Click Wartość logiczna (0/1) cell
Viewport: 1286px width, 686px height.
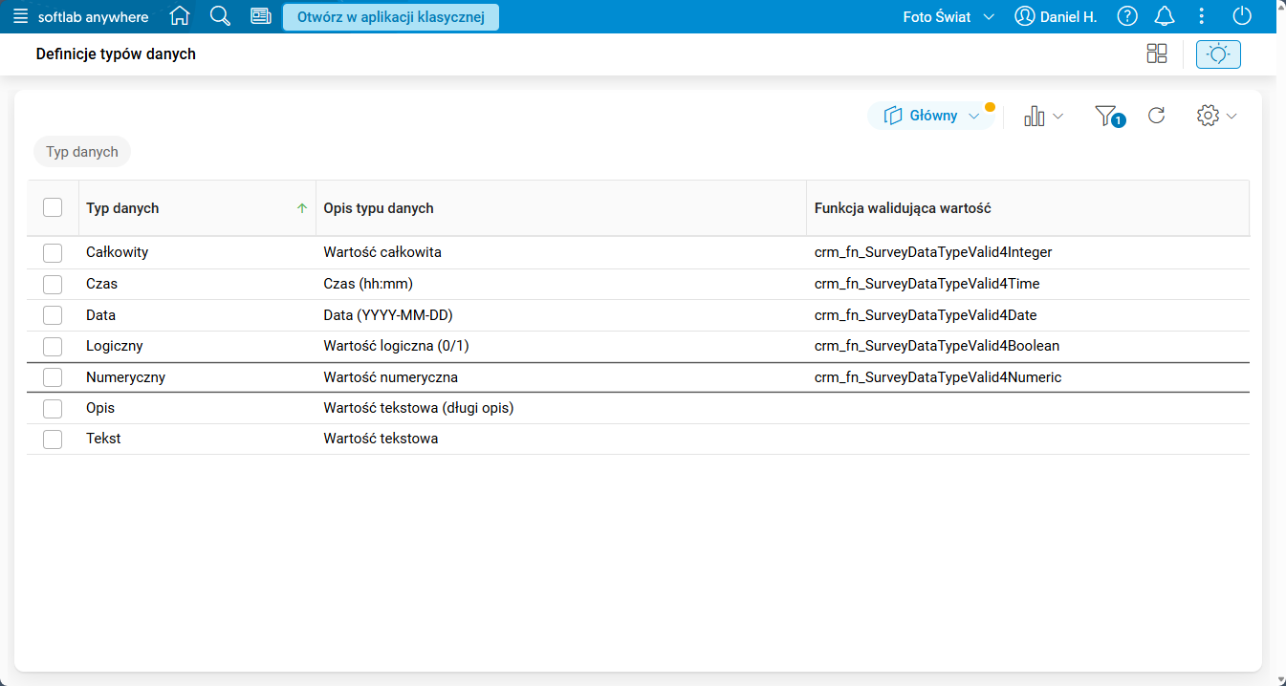561,346
